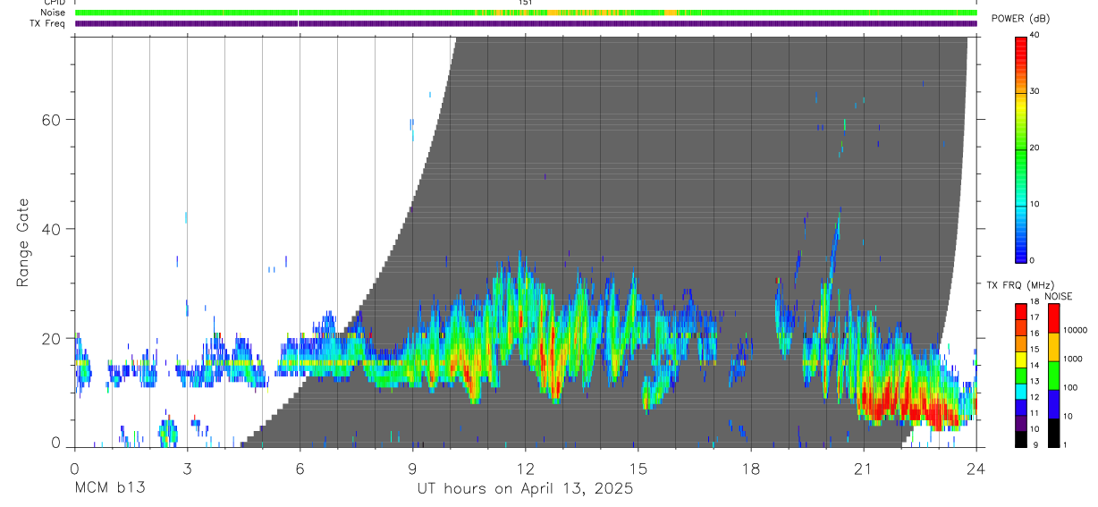The height and width of the screenshot is (507, 1098).
Task: Click the blue segment of NOISE legend
Action: coord(1053,404)
